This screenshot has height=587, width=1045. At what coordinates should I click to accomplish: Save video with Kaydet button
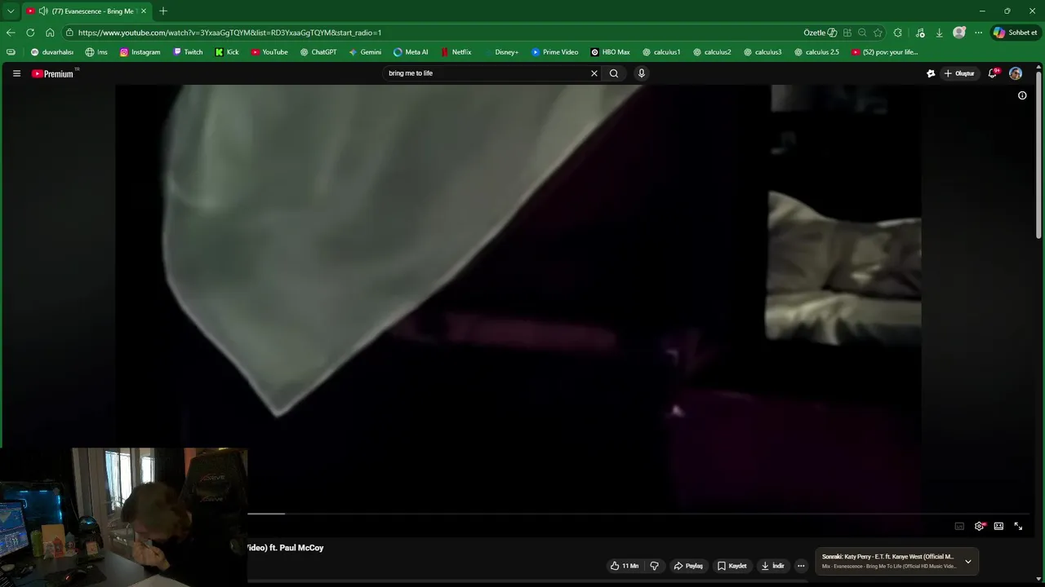pos(732,566)
